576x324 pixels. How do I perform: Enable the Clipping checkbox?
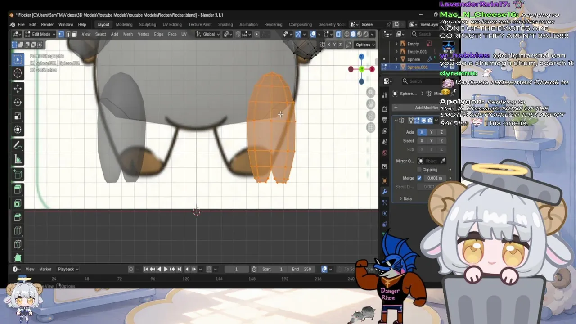click(x=419, y=170)
